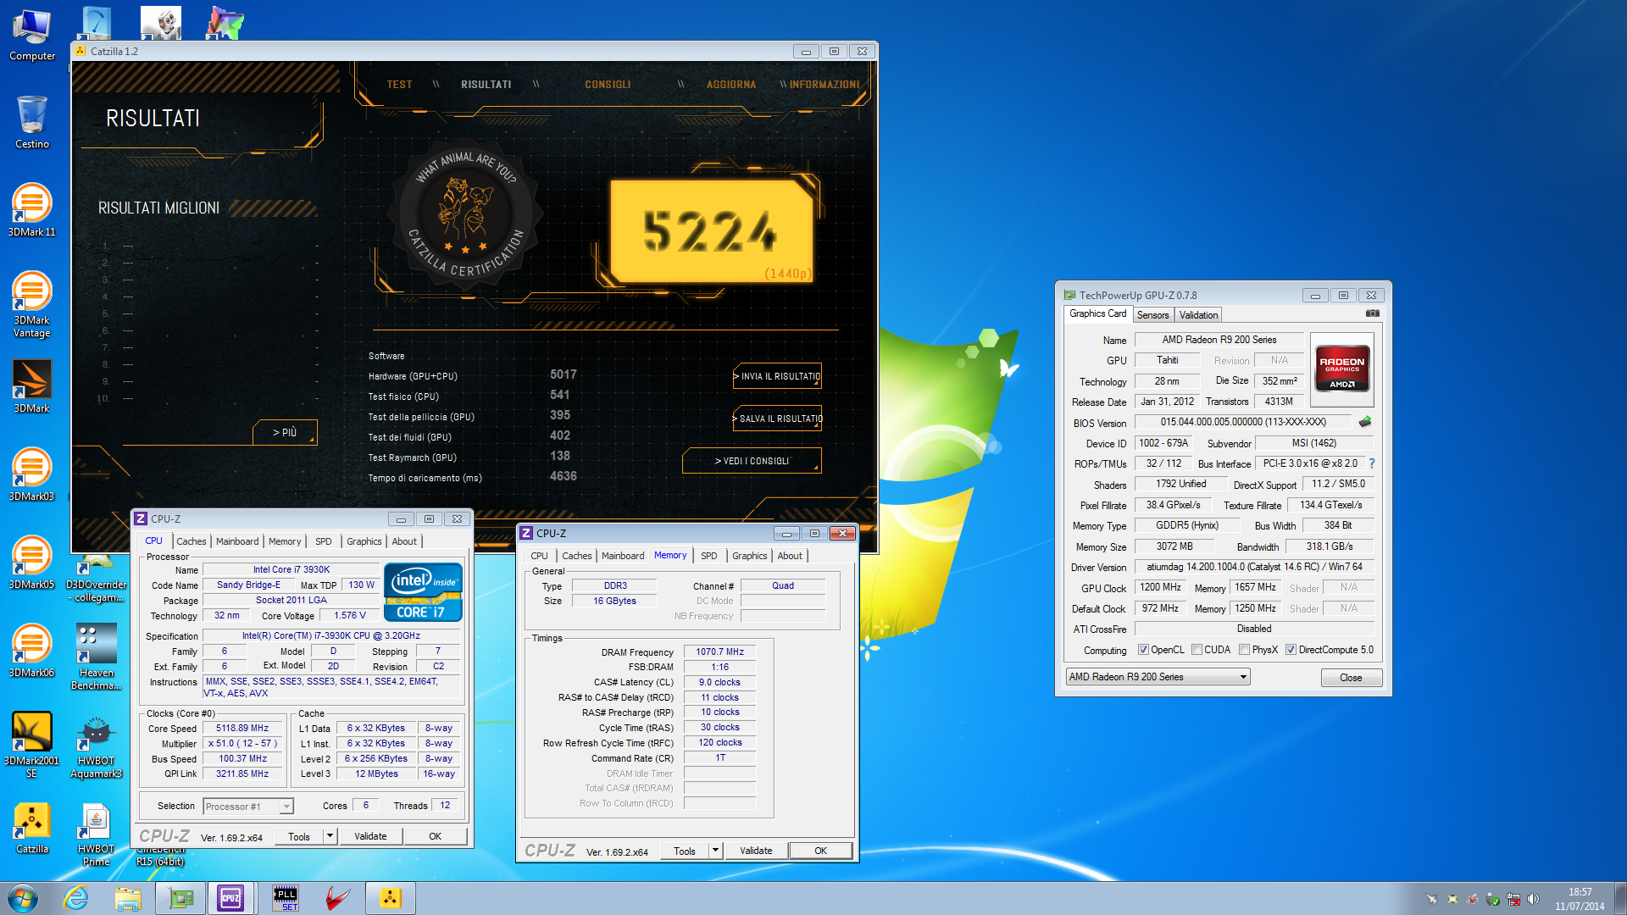Open the AMD Radeon R9 200 Series dropdown

(x=1158, y=677)
